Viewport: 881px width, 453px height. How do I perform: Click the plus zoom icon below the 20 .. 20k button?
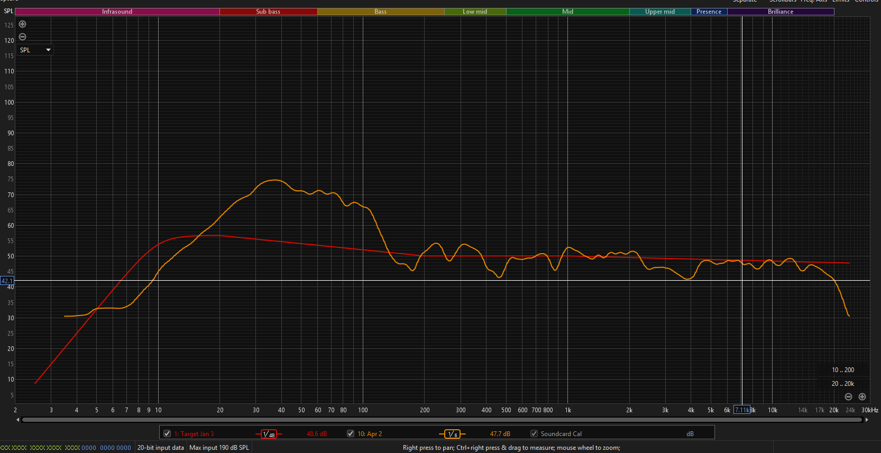[862, 397]
